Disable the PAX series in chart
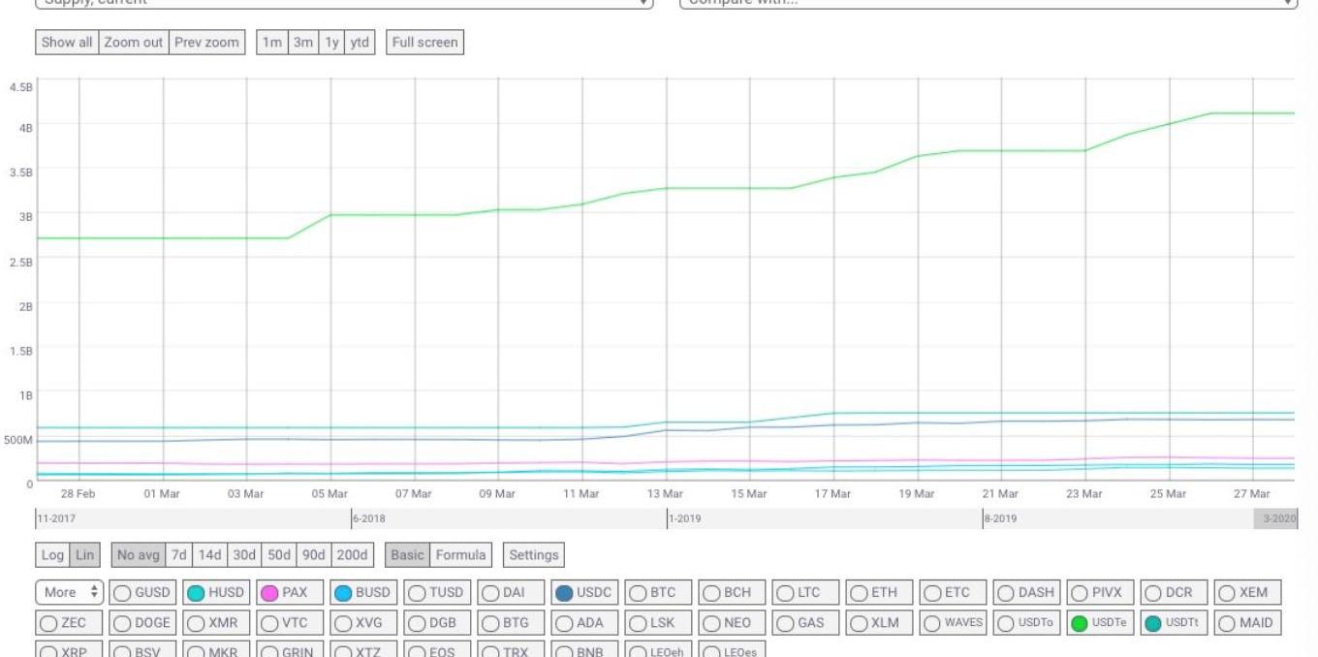The height and width of the screenshot is (657, 1318). pyautogui.click(x=269, y=593)
